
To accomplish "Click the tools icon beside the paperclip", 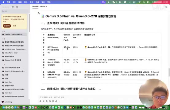I will [x=44, y=101].
